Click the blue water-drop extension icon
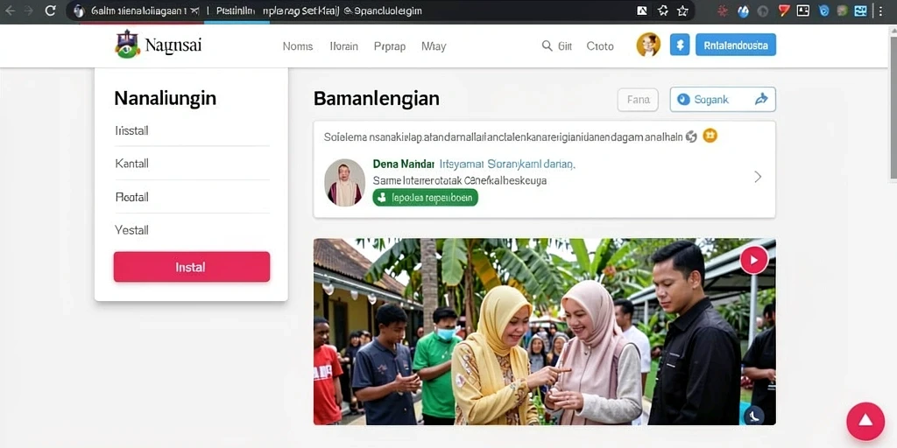This screenshot has width=897, height=448. (743, 10)
